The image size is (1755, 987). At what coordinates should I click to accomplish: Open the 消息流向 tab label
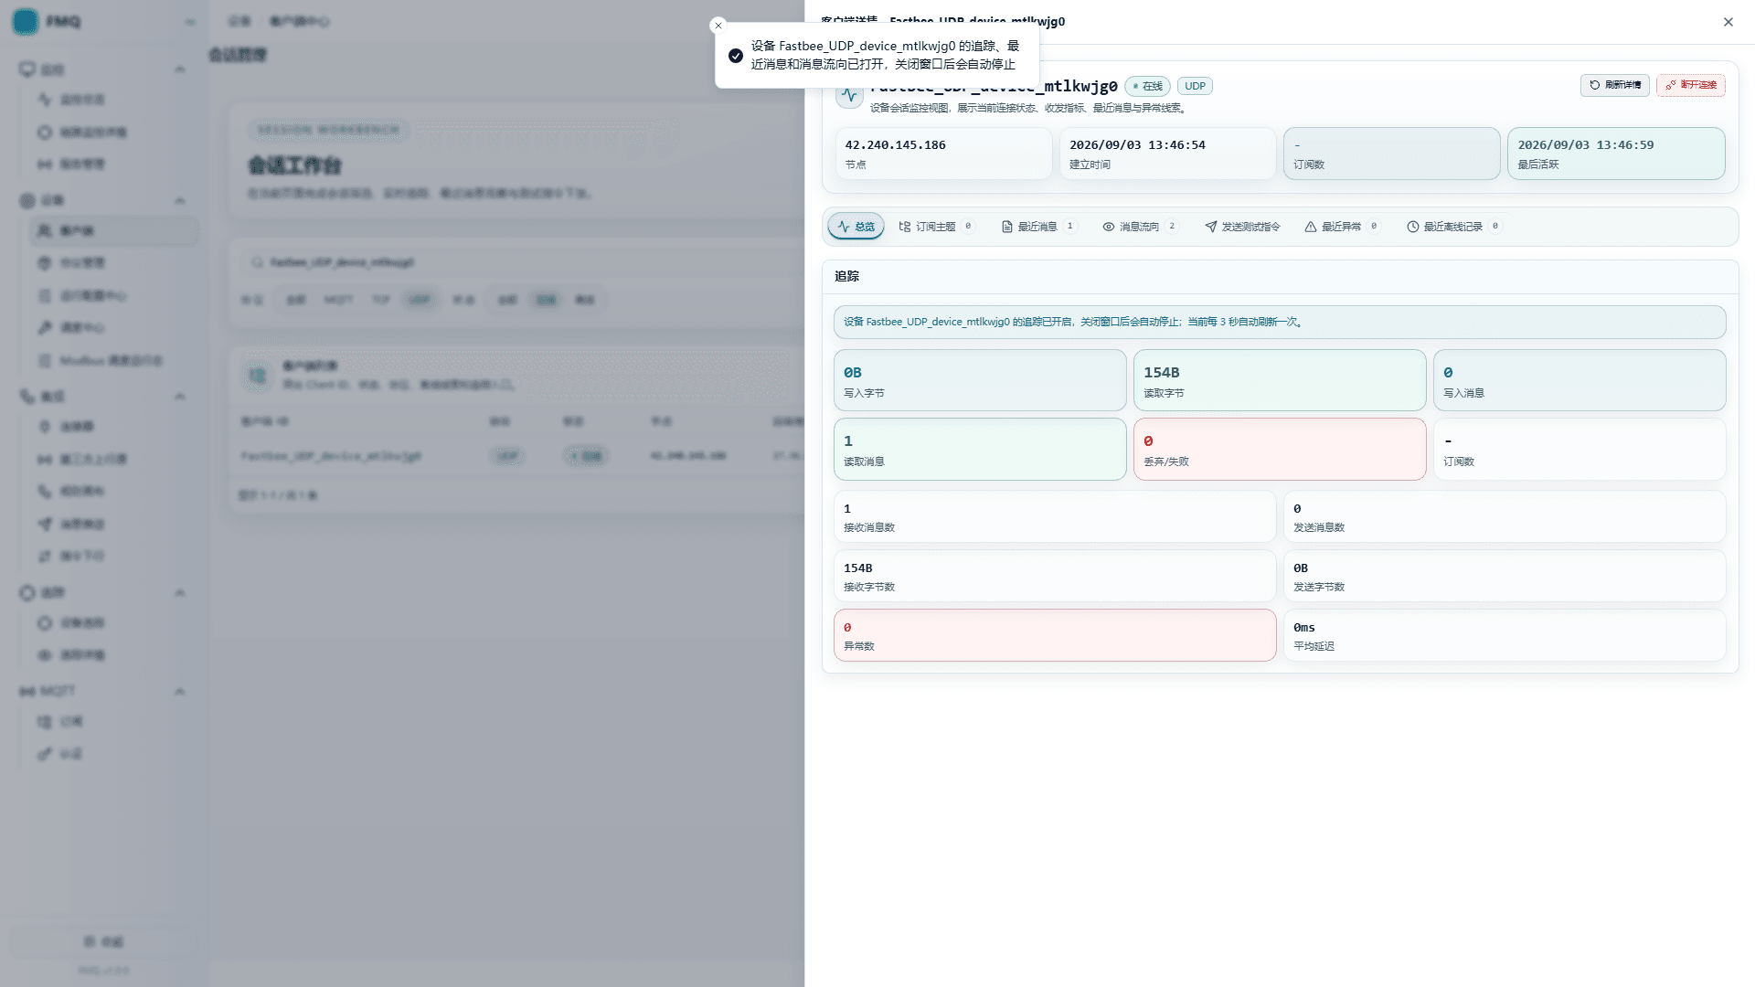coord(1139,227)
